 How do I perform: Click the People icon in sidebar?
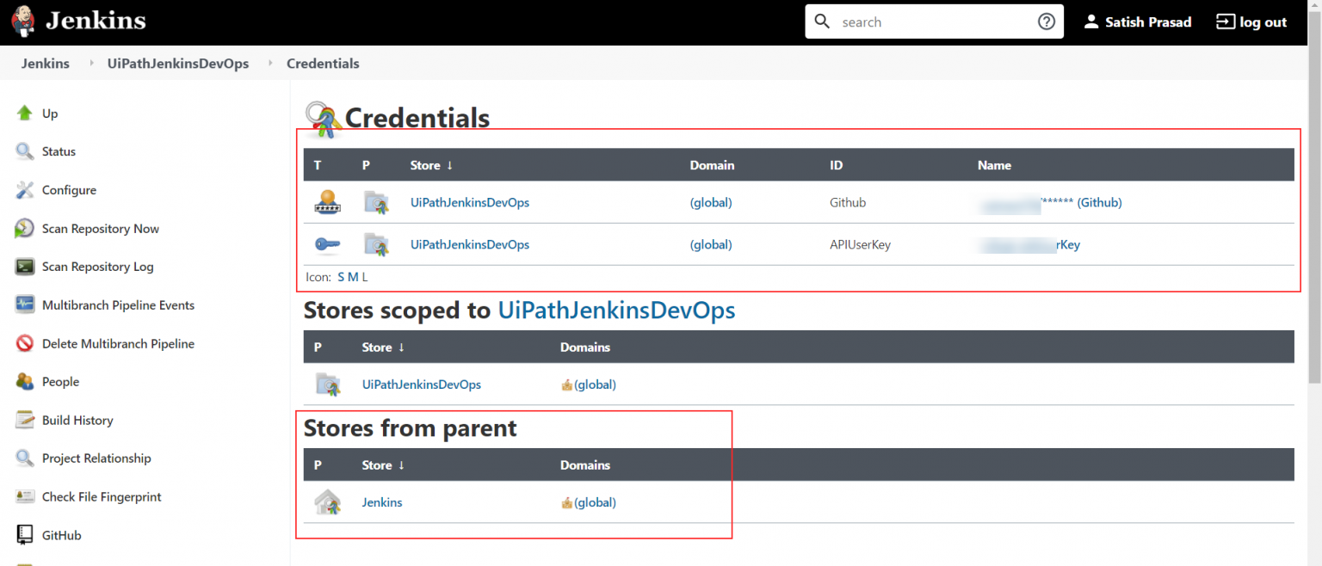click(25, 381)
